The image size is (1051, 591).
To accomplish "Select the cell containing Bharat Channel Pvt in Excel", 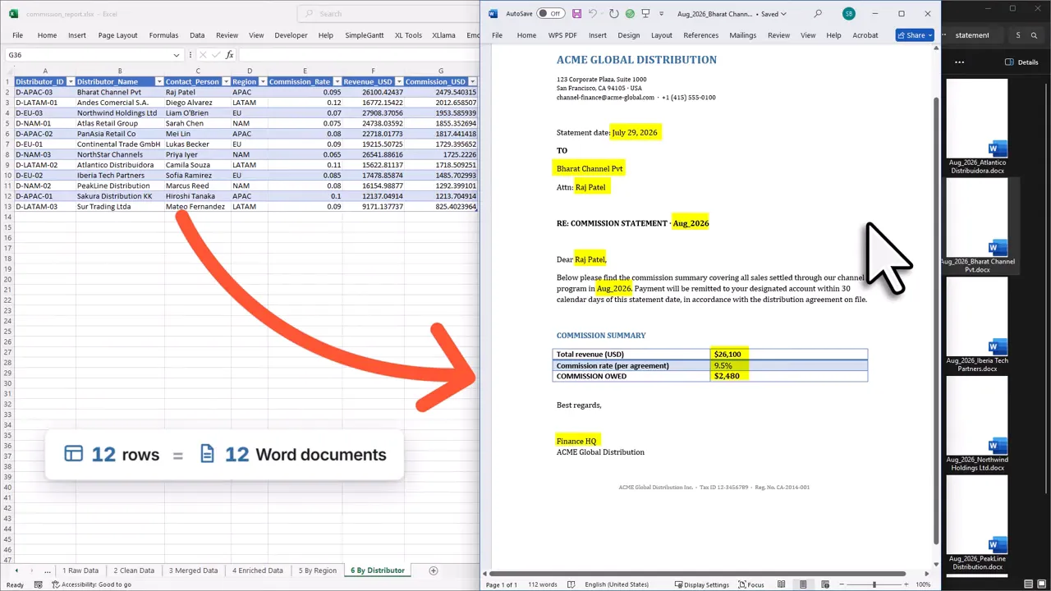I will click(119, 92).
